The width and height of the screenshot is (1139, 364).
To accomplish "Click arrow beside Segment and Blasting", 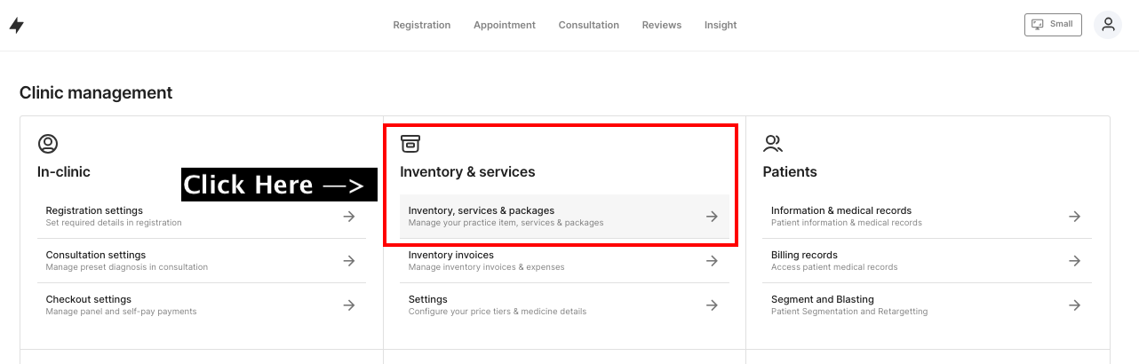I will pos(1074,305).
